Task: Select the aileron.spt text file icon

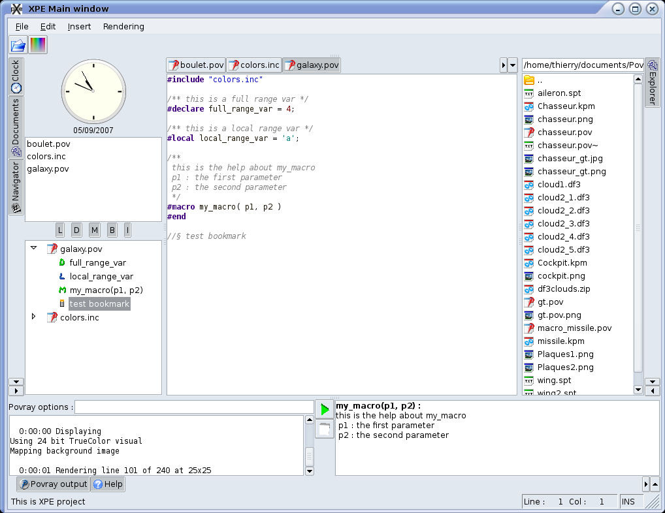Action: click(529, 93)
